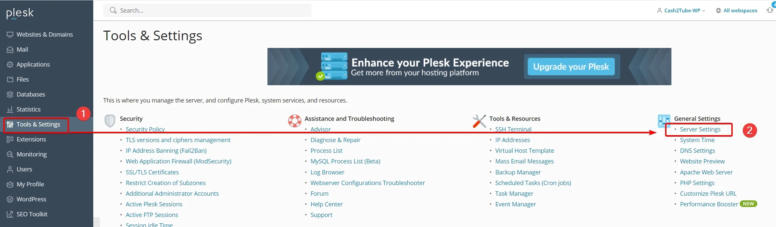Click the notifications bell icon
This screenshot has height=227, width=776.
tap(770, 10)
